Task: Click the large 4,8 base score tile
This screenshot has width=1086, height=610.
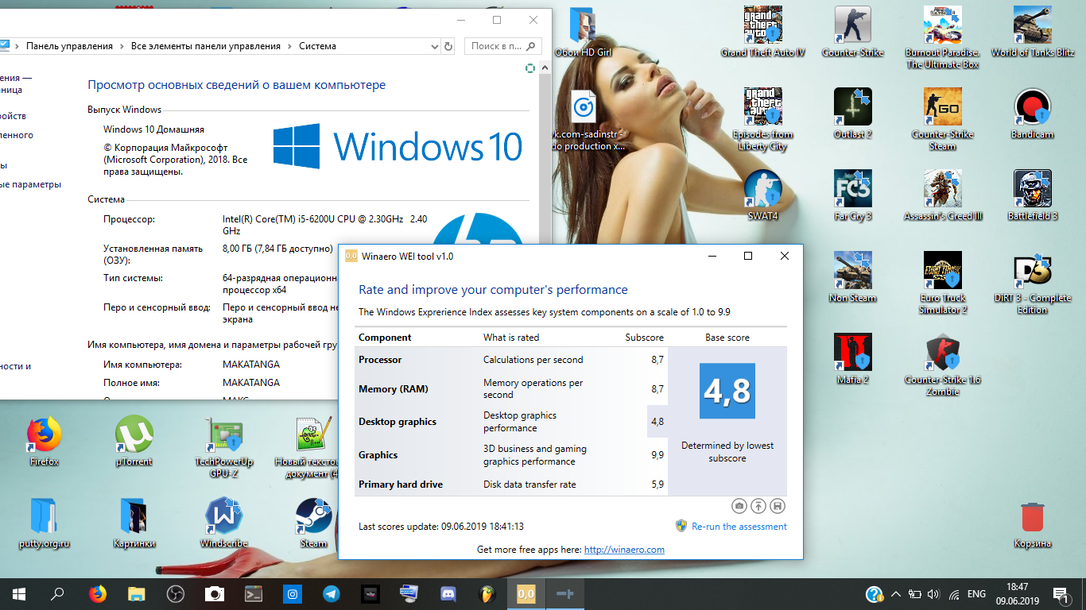Action: click(727, 391)
